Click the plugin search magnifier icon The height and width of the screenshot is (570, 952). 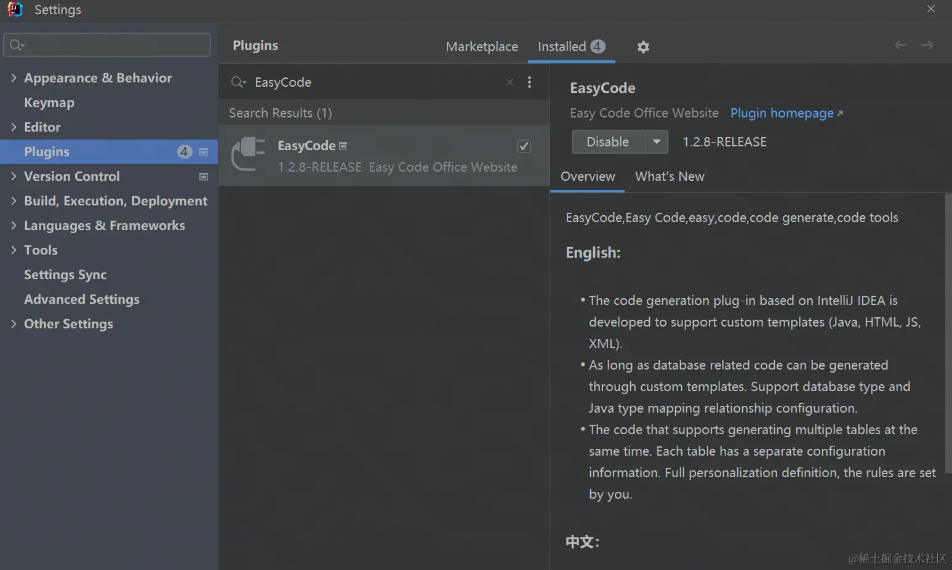pyautogui.click(x=238, y=82)
